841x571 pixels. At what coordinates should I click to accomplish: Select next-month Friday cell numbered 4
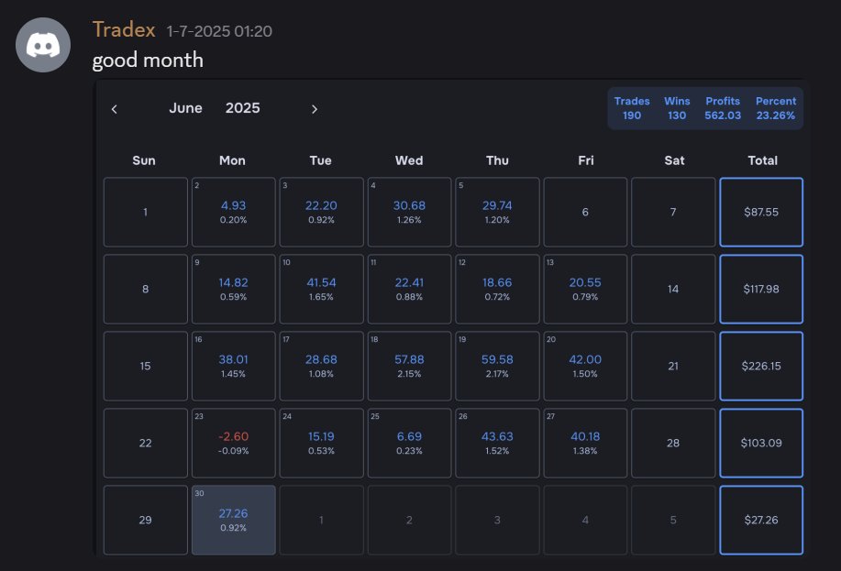pyautogui.click(x=585, y=520)
